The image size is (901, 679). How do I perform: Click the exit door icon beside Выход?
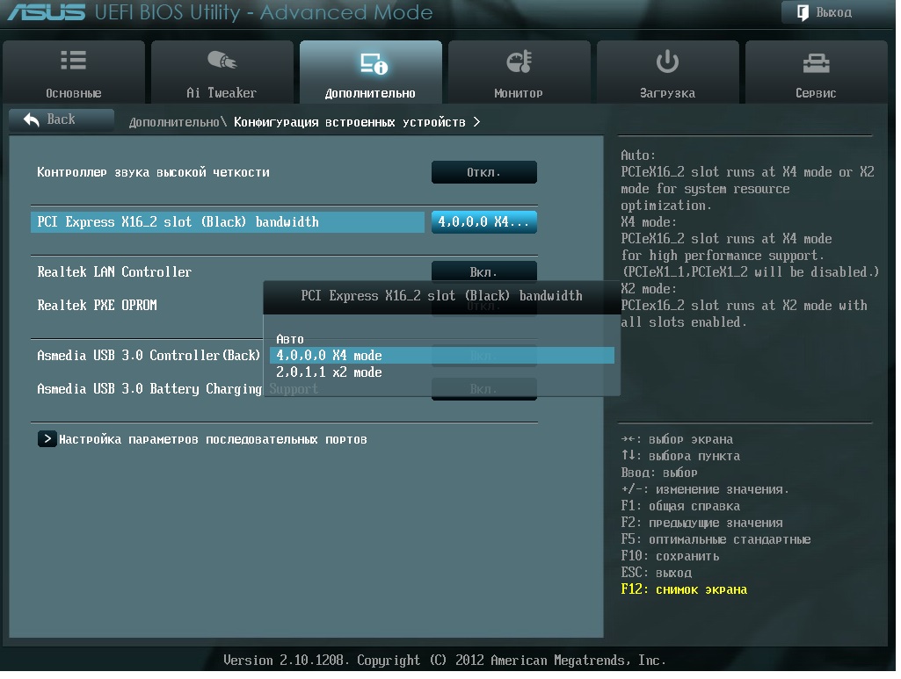tap(803, 12)
